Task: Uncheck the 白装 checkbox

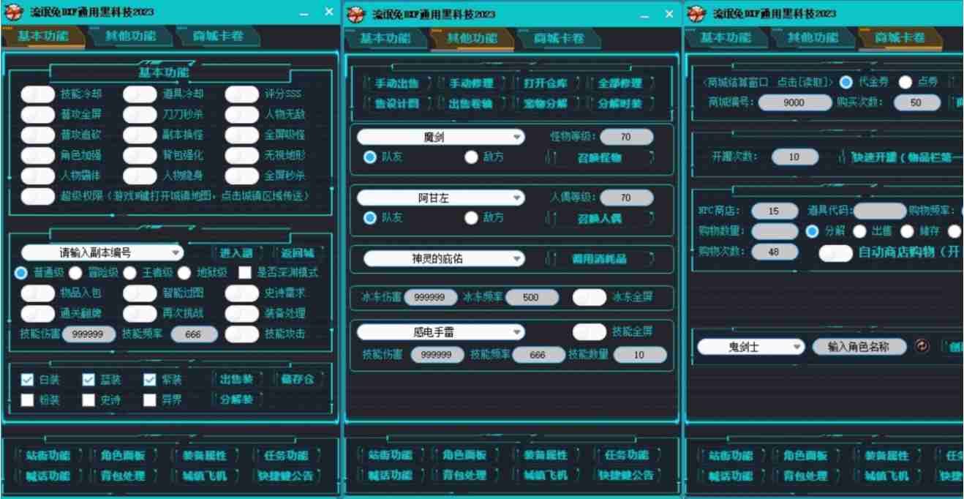Action: 27,380
